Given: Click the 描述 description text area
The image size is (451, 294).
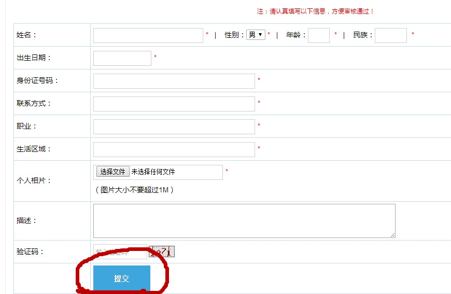Looking at the screenshot, I should 244,221.
